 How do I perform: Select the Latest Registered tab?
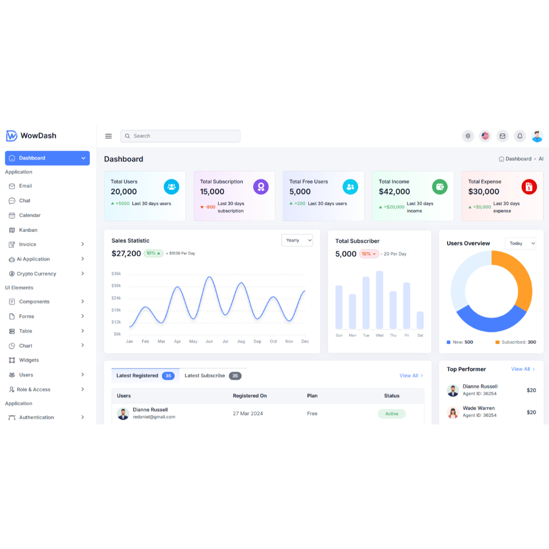pyautogui.click(x=136, y=375)
